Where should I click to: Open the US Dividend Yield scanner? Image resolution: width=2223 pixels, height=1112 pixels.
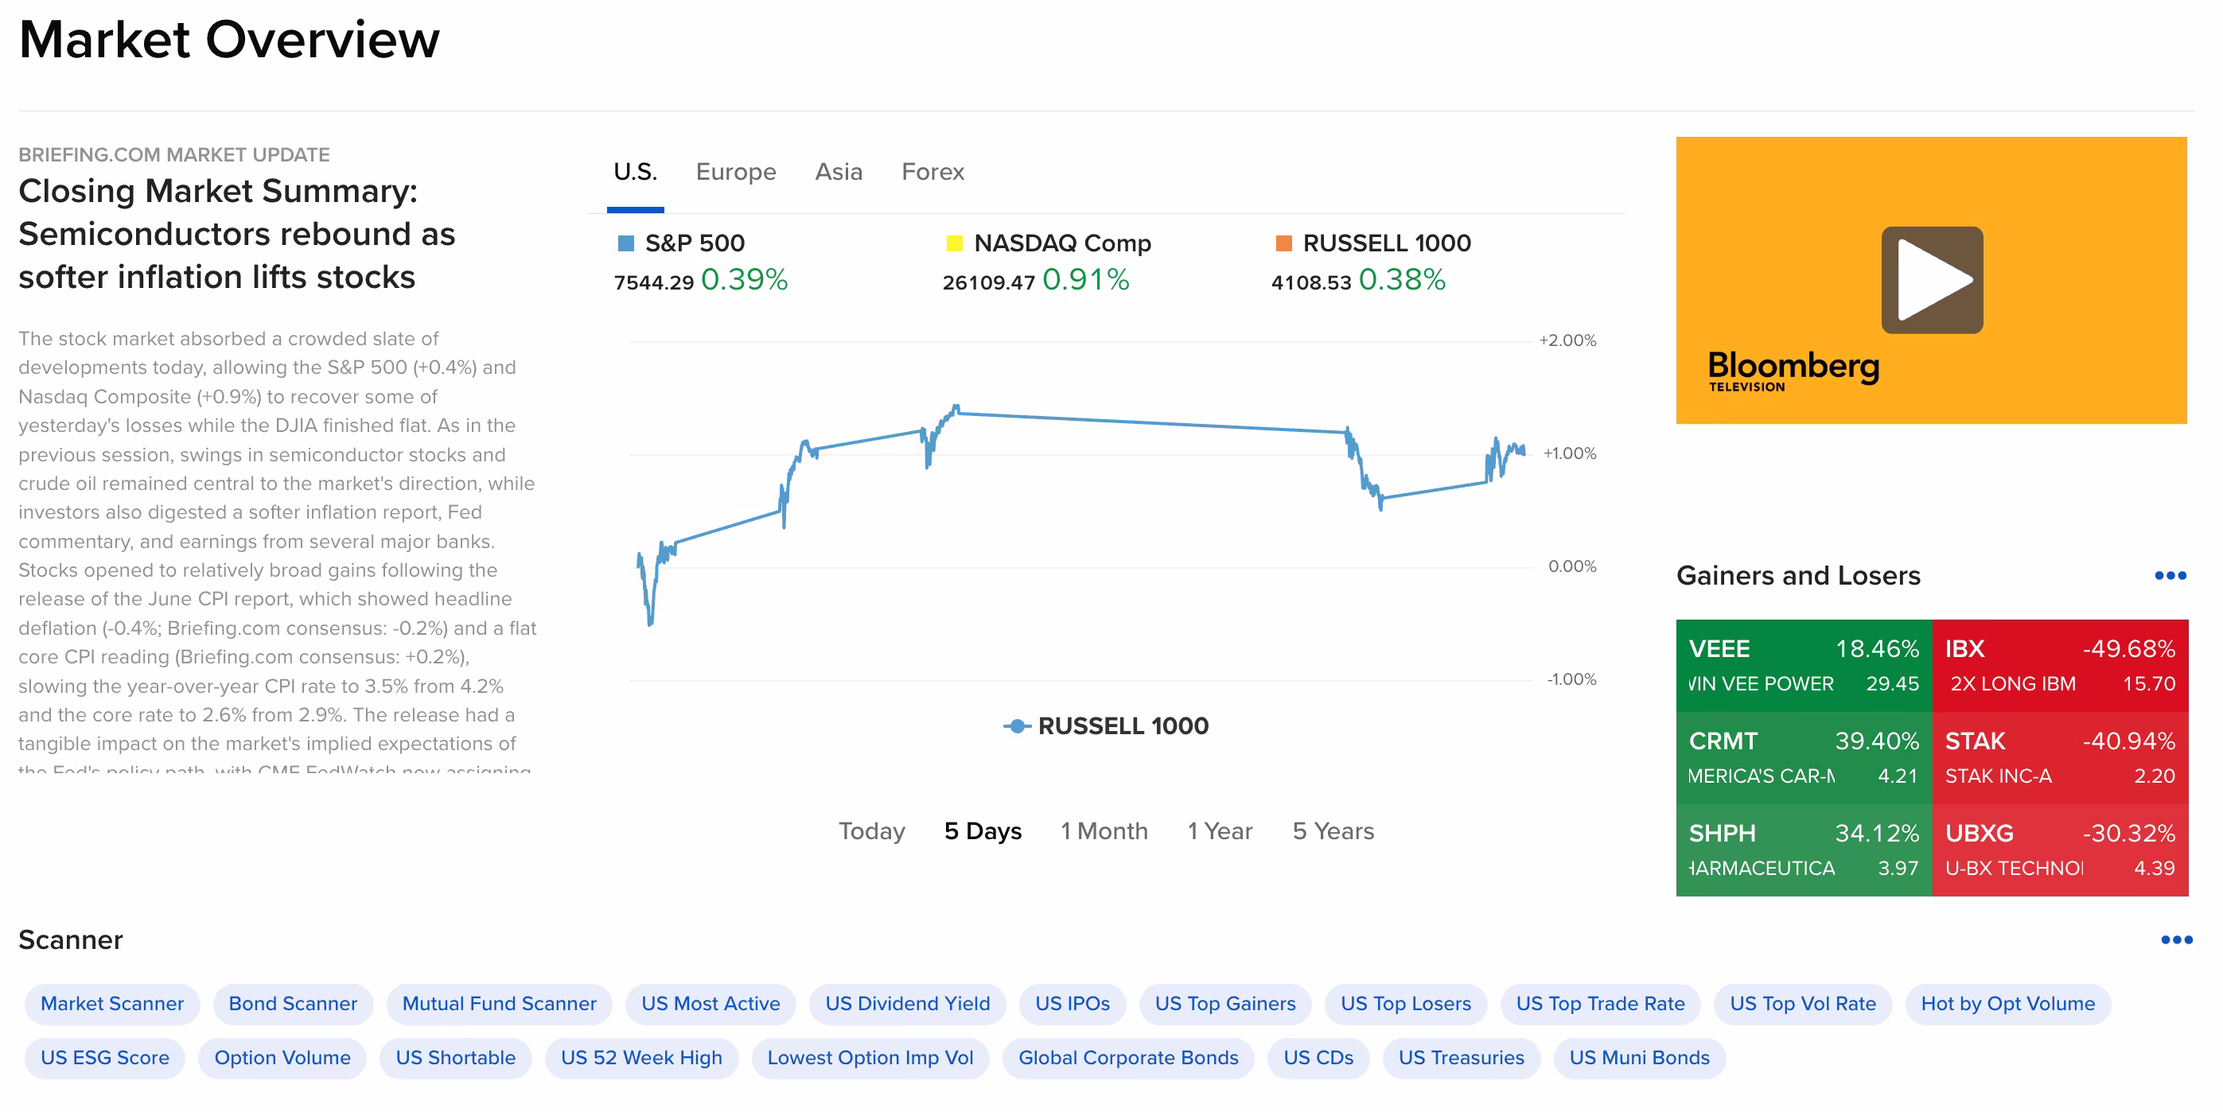click(907, 1004)
